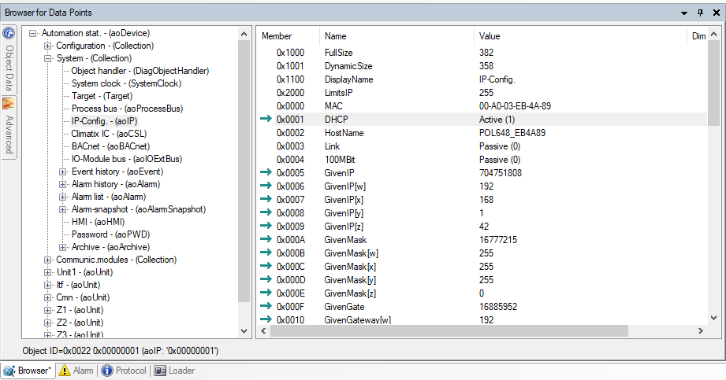
Task: Expand the Alarm list node
Action: click(62, 197)
